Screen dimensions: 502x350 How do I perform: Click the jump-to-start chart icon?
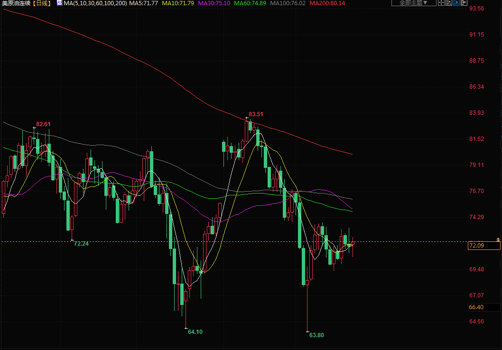point(449,3)
